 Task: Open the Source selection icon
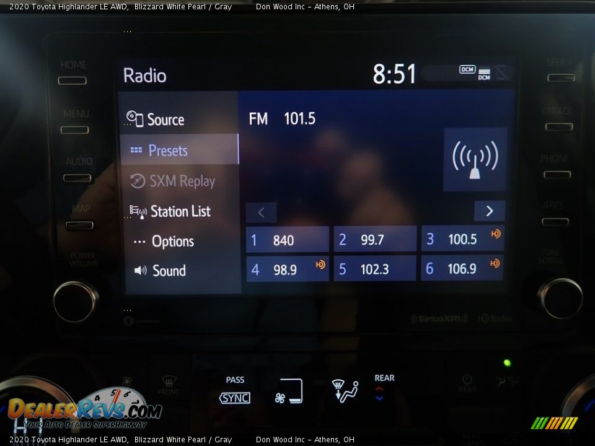(x=134, y=119)
